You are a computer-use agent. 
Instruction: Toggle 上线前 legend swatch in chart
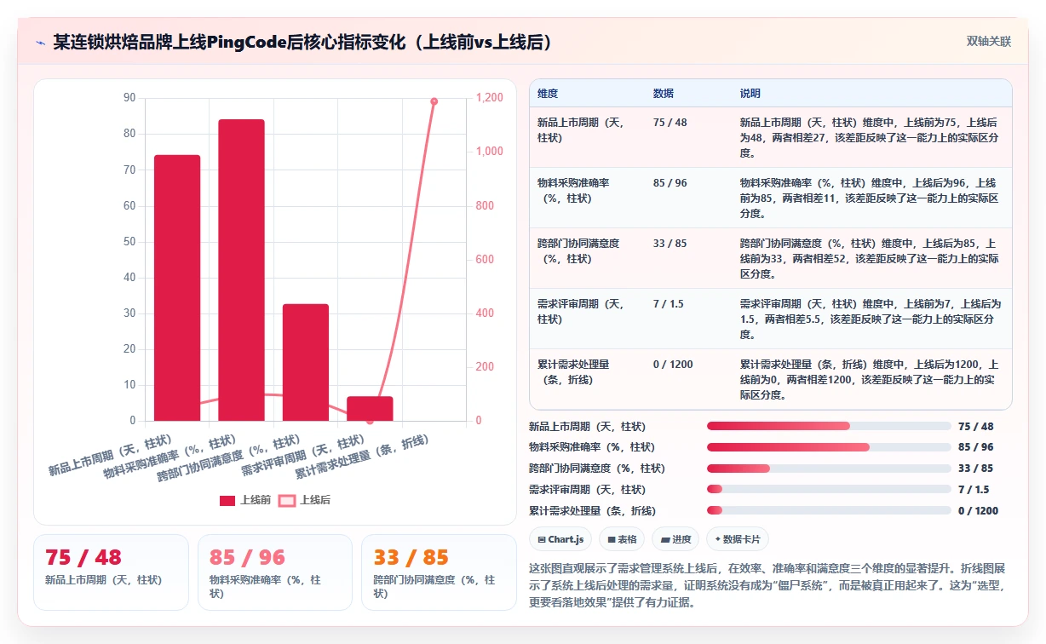[227, 501]
